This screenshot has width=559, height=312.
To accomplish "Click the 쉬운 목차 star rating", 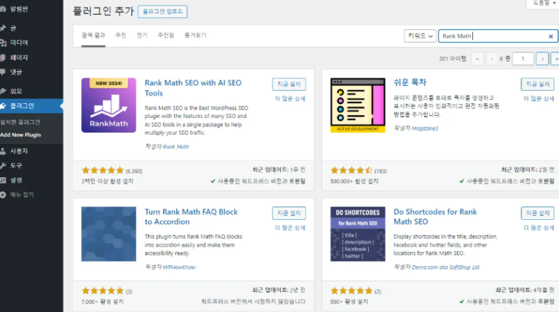I will [351, 170].
